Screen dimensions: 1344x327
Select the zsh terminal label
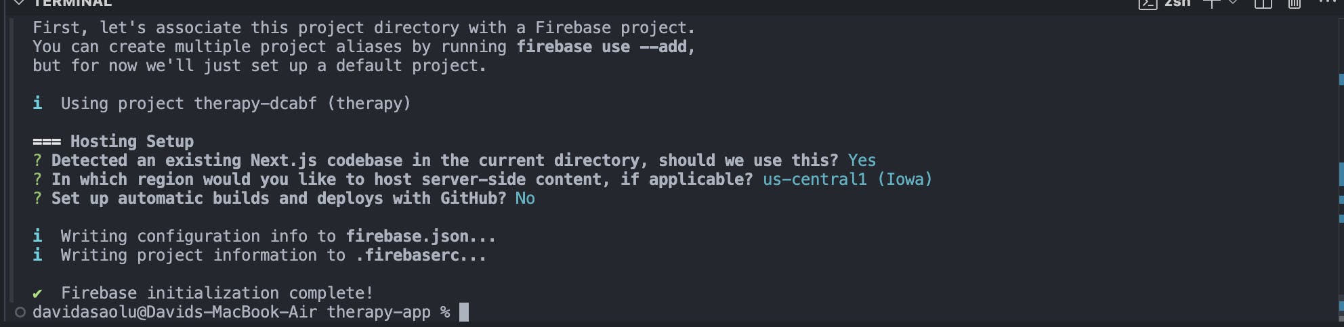tap(1177, 3)
